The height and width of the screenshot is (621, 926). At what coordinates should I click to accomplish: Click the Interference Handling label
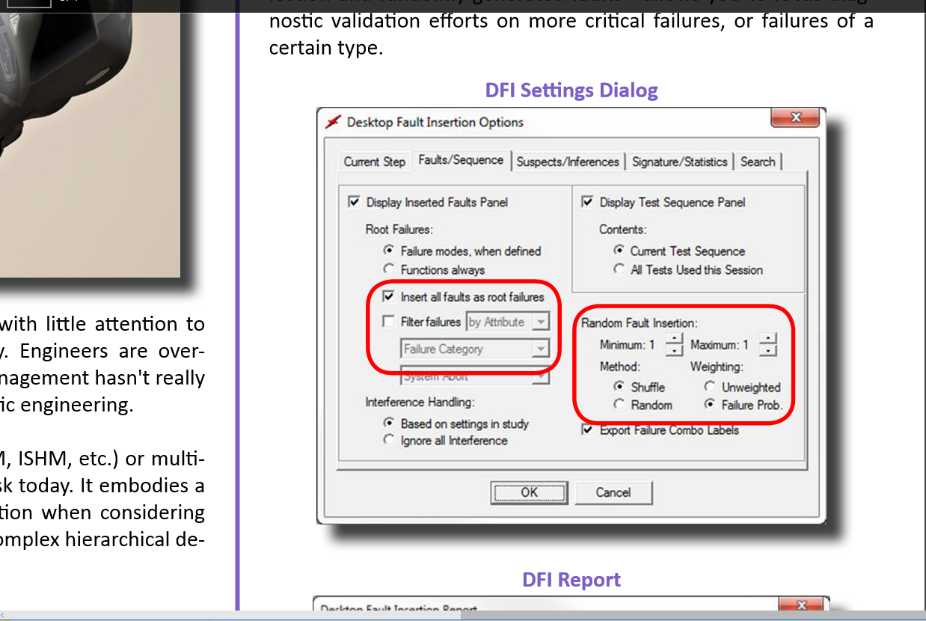[x=420, y=402]
